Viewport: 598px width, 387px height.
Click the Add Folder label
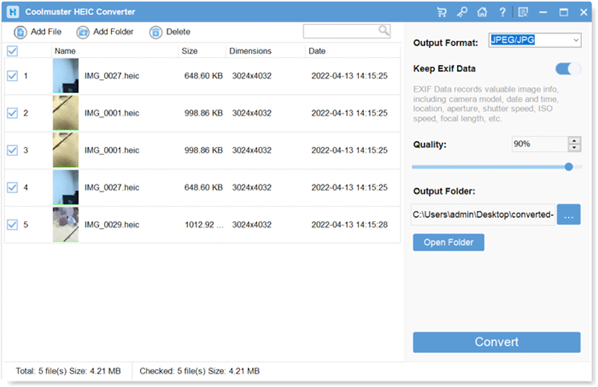(113, 32)
